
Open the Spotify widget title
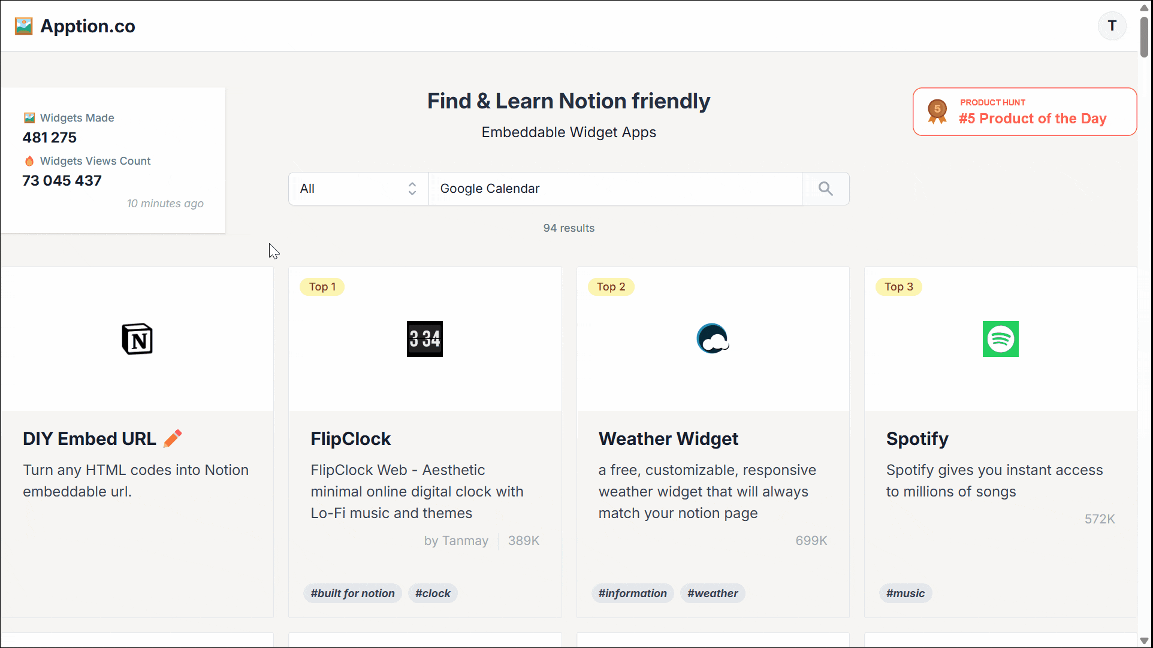click(x=917, y=439)
